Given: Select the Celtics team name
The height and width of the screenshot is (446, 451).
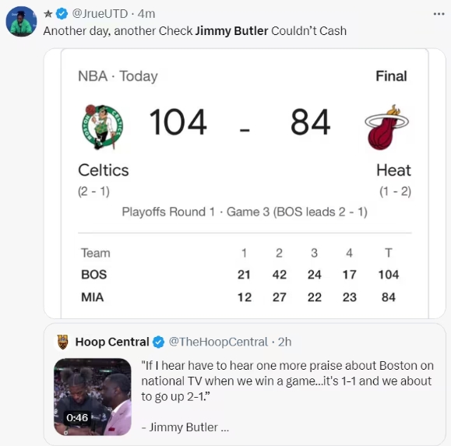Looking at the screenshot, I should [x=104, y=170].
